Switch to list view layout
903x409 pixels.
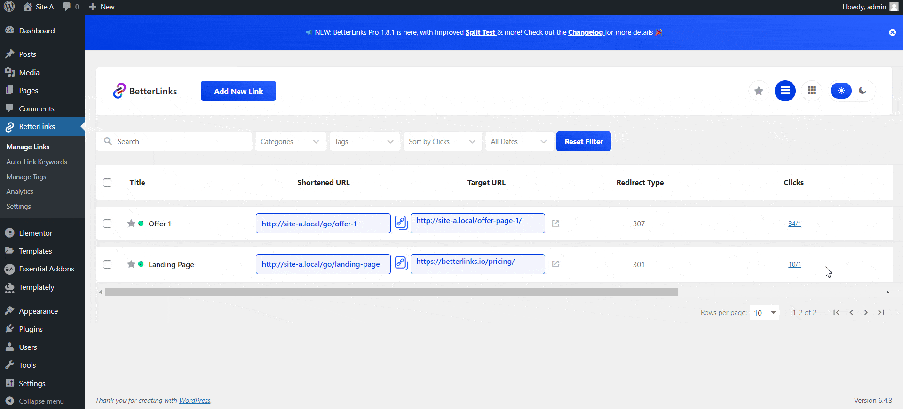tap(785, 91)
